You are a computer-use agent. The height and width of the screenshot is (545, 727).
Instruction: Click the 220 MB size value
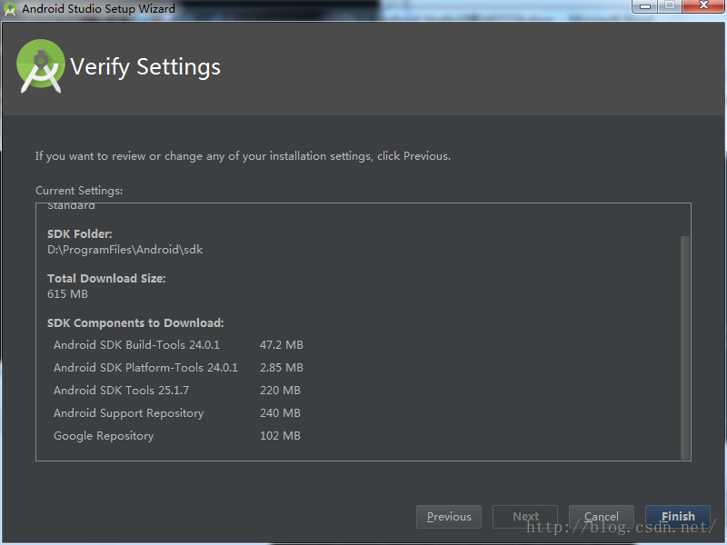pyautogui.click(x=280, y=391)
